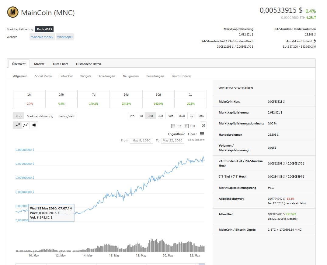Viewport: 327px width, 265px height.
Task: Set chart range to Max
Action: 201,116
